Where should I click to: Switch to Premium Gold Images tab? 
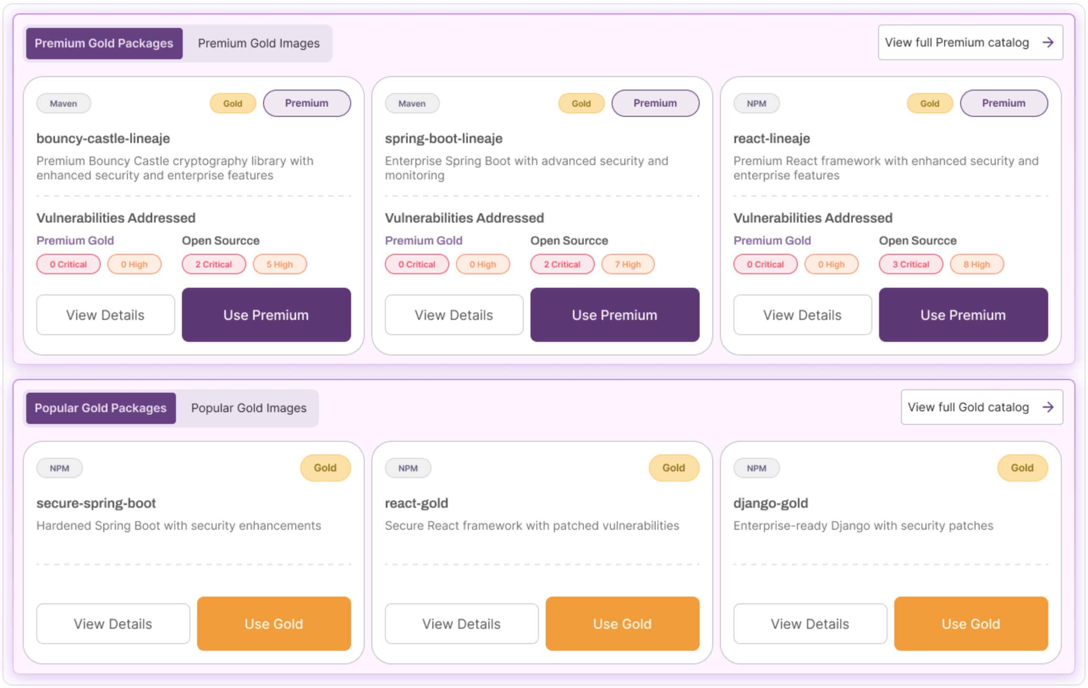pos(258,44)
